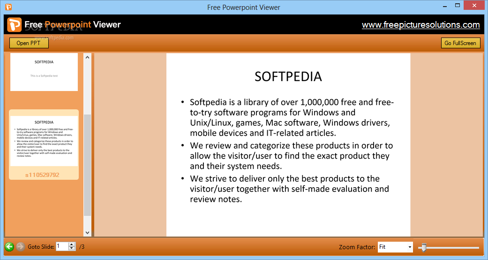The height and width of the screenshot is (260, 488).
Task: Click the 'Zoom Factor:' label
Action: [x=357, y=247]
